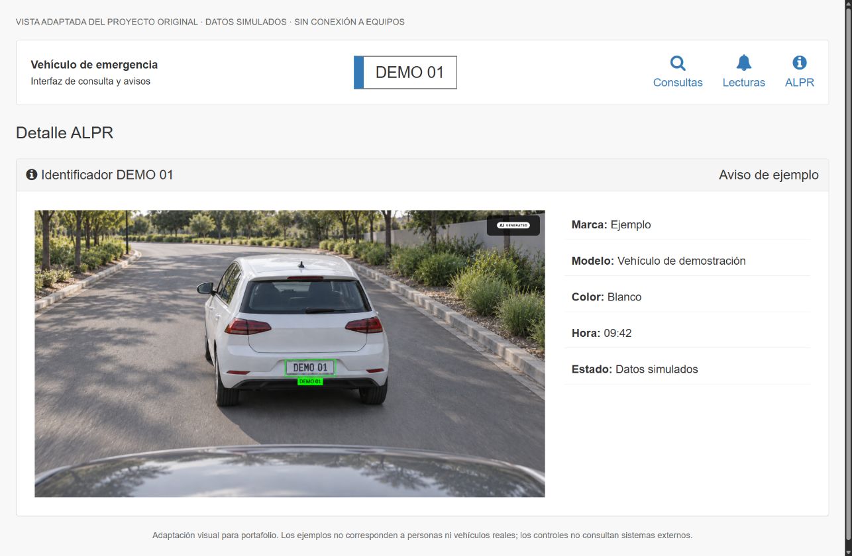Open Consultas via the magnifier icon

[x=678, y=63]
